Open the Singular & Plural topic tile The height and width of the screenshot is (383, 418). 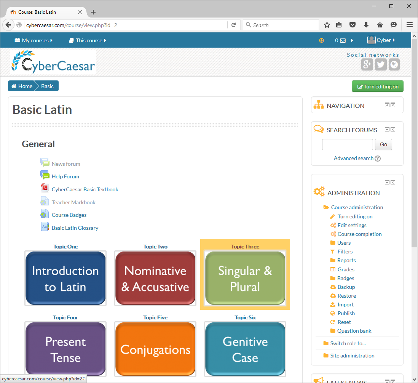point(245,278)
